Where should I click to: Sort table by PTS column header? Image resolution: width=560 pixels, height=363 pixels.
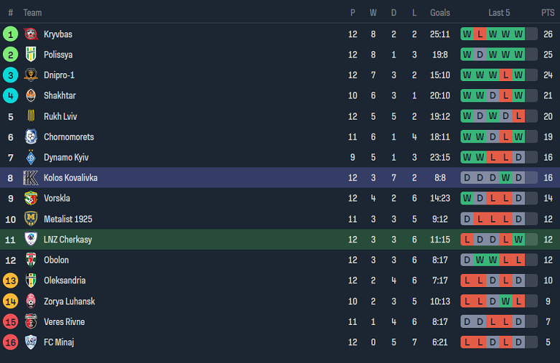coord(548,13)
